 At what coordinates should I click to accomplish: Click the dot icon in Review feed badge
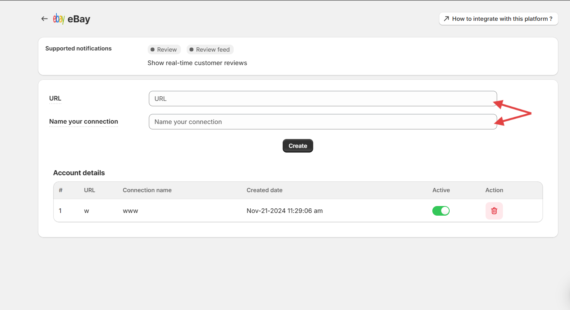[192, 50]
